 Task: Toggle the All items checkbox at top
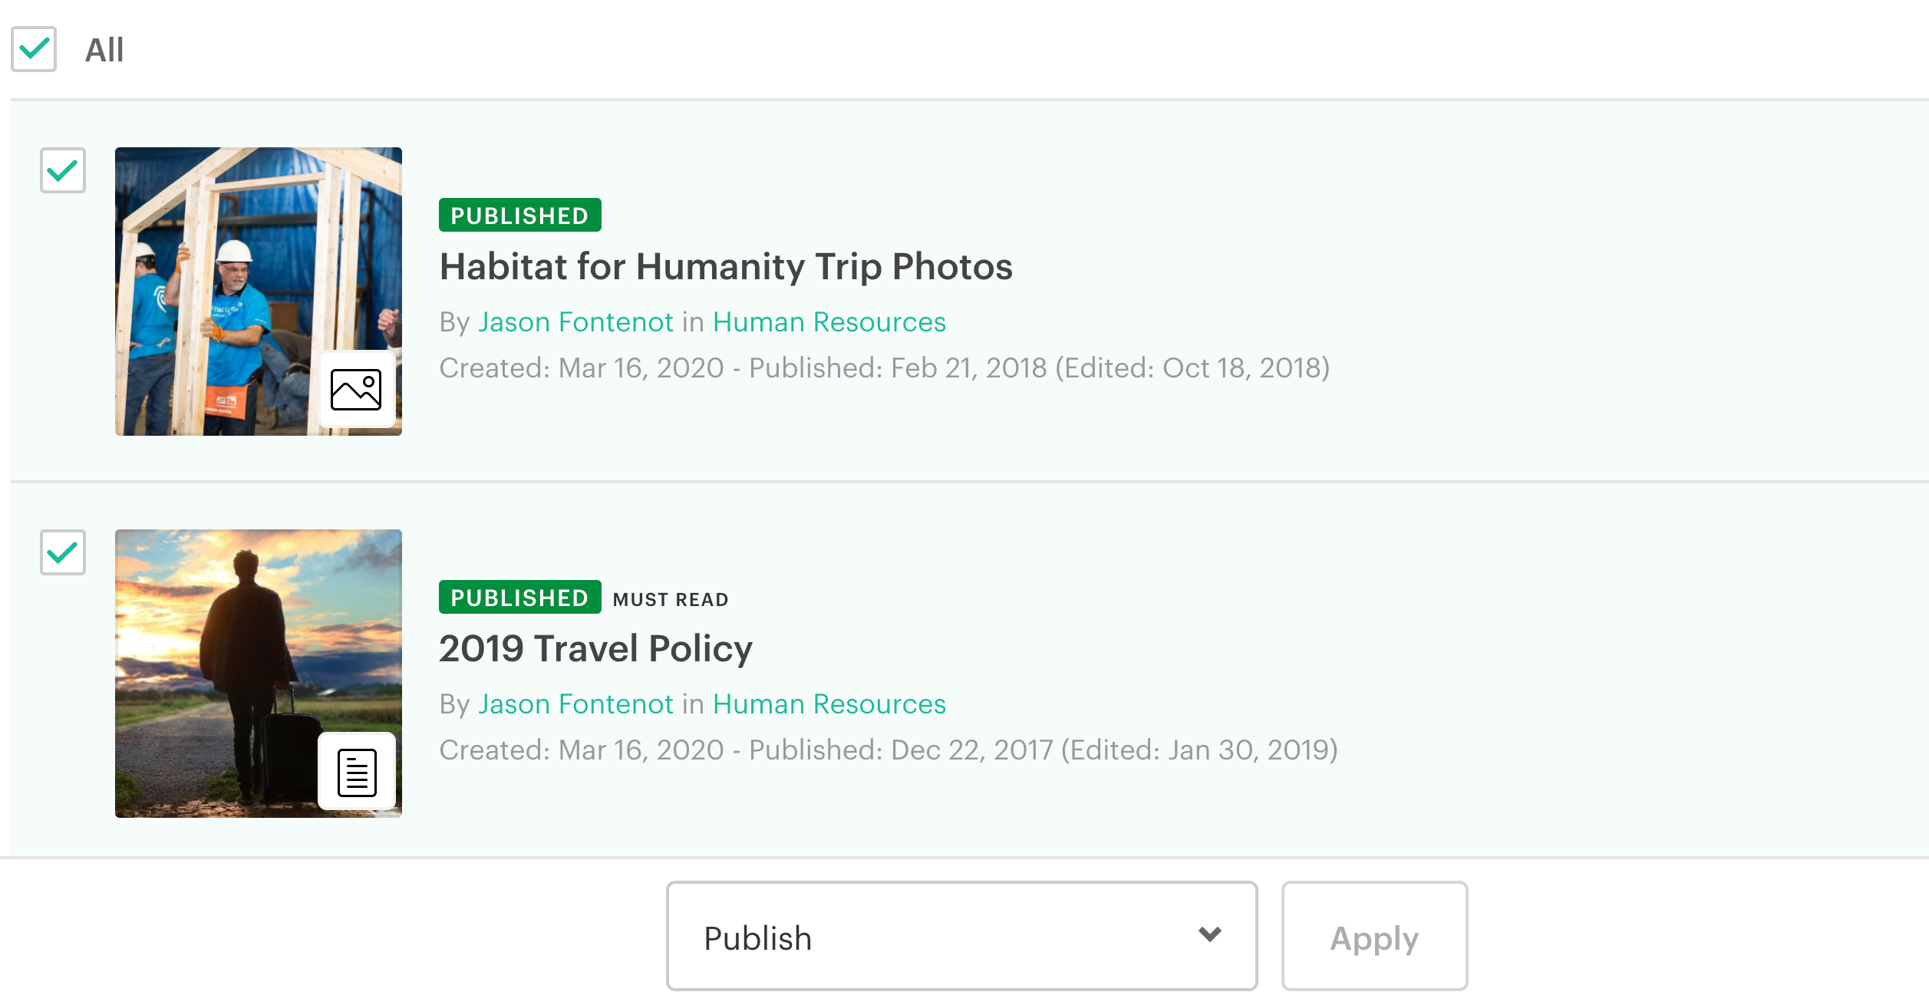pyautogui.click(x=33, y=50)
